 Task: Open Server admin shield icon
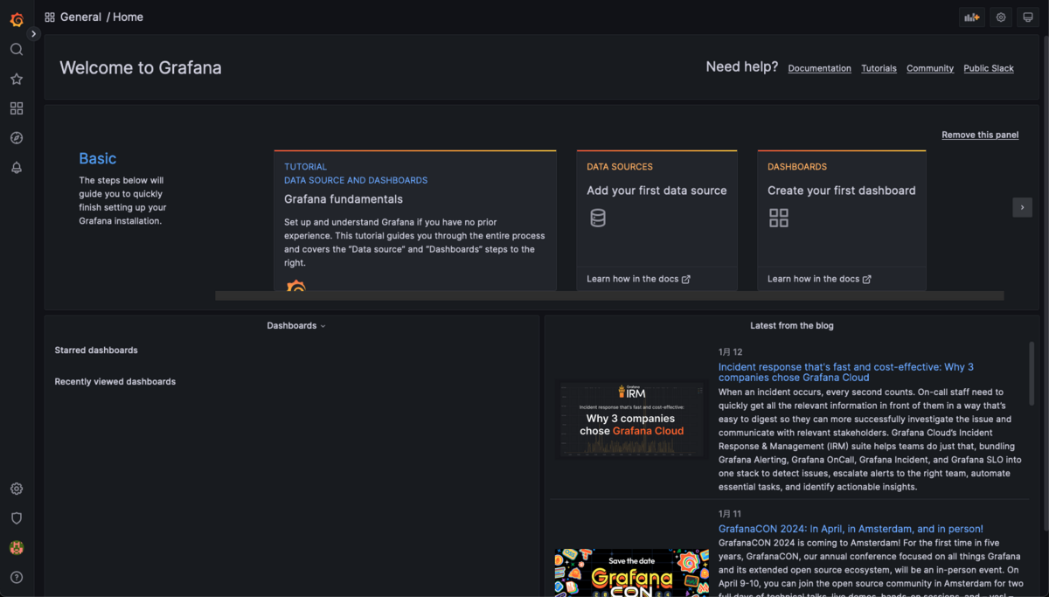17,518
